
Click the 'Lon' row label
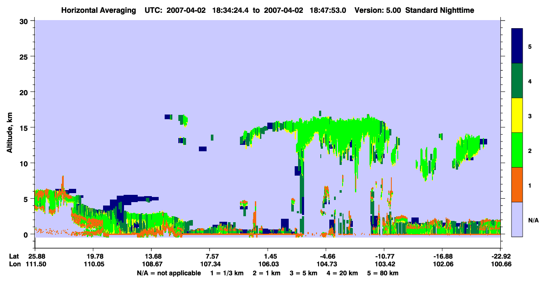pos(14,264)
